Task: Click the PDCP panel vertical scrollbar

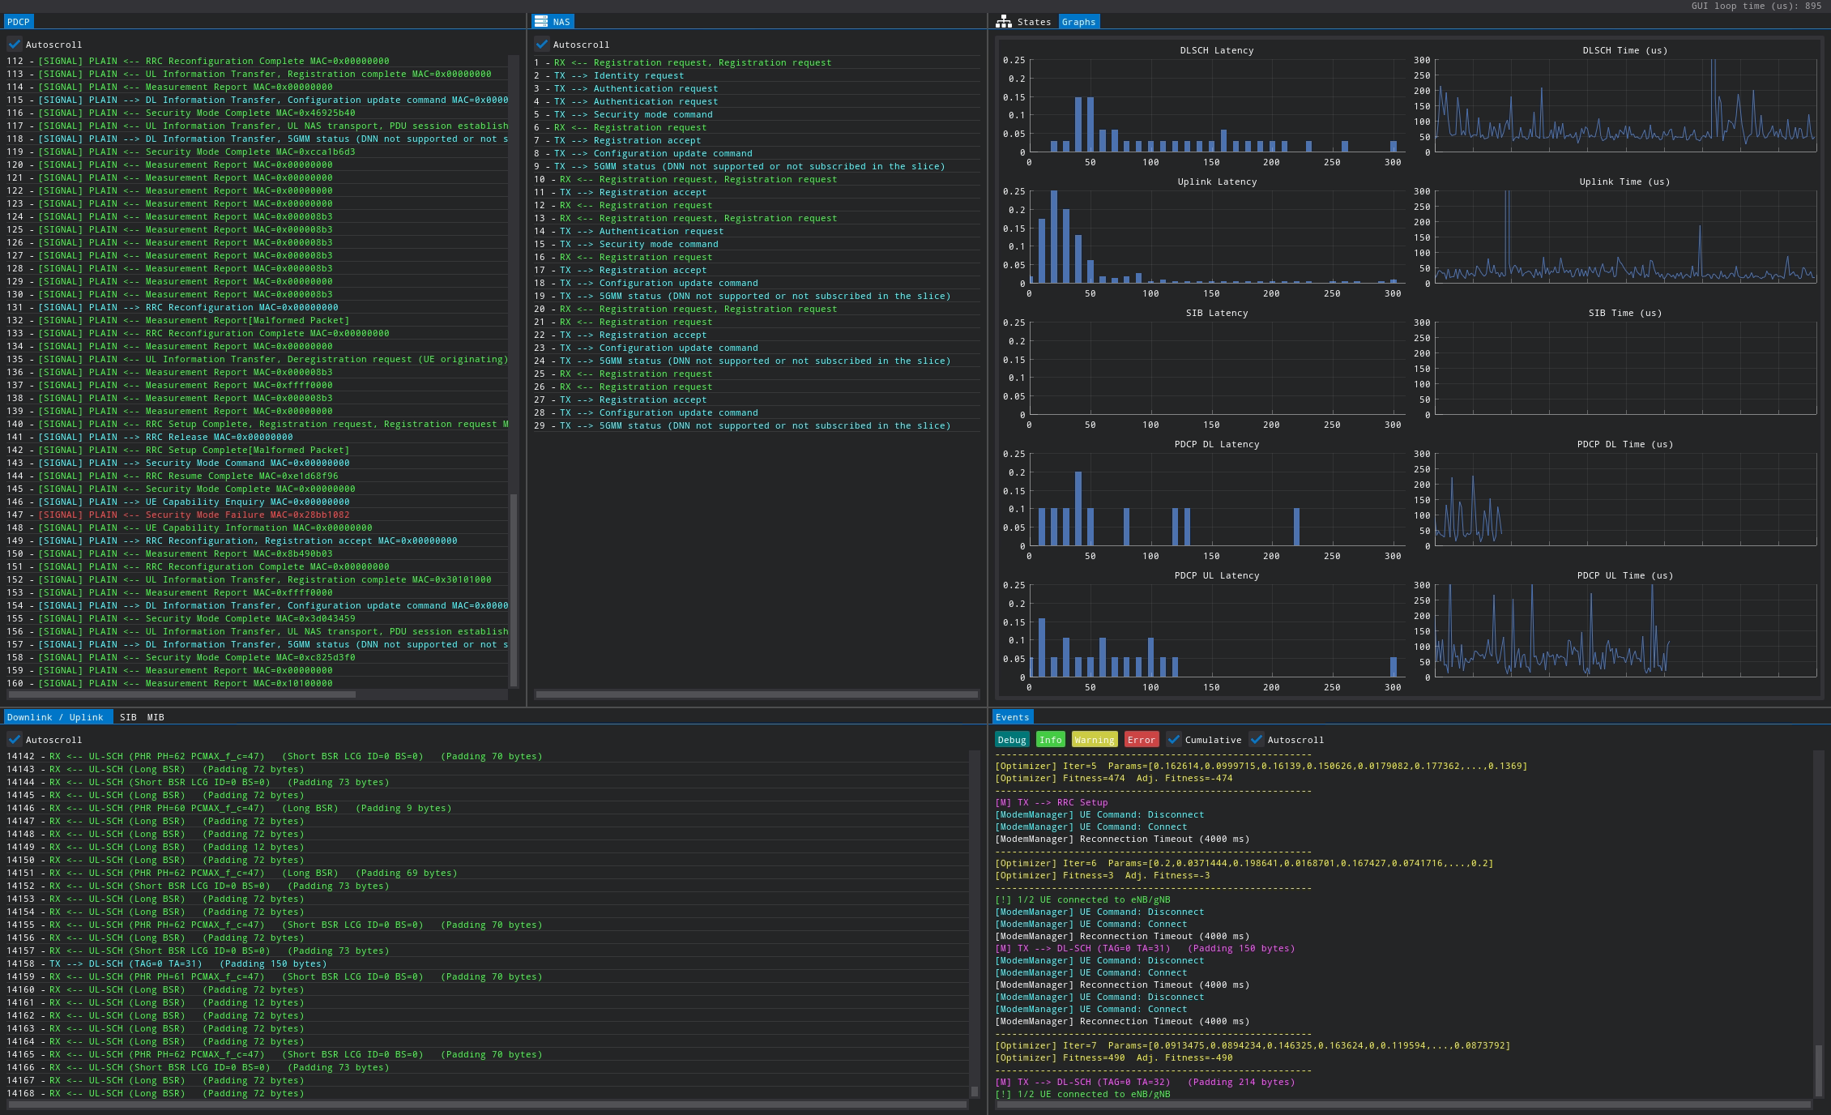Action: tap(514, 590)
